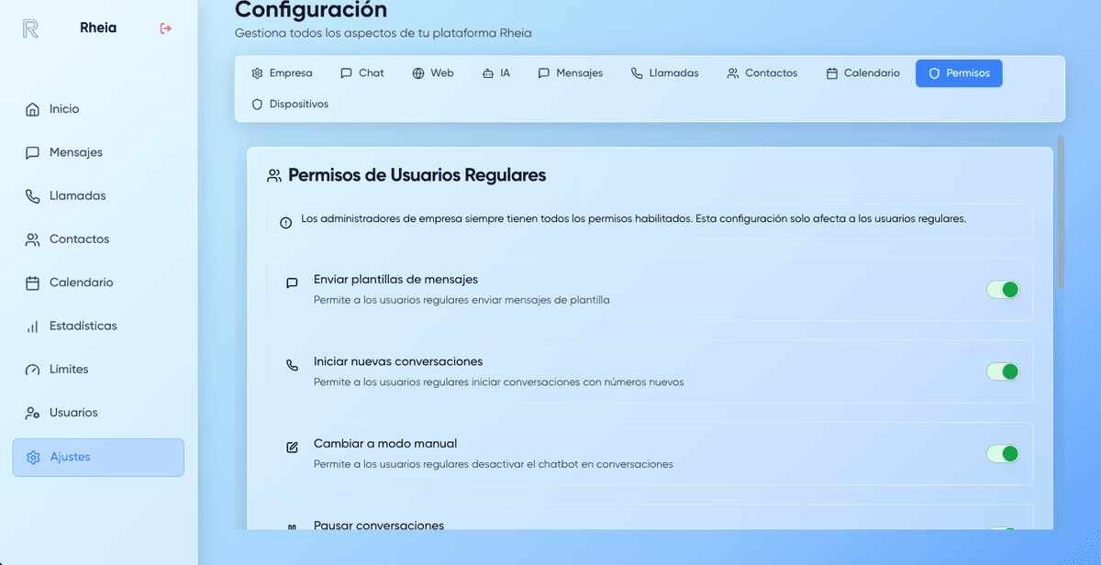Click the Pausar conversaciones permission card

642,523
